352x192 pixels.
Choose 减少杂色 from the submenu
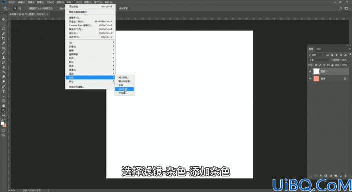tap(125, 77)
